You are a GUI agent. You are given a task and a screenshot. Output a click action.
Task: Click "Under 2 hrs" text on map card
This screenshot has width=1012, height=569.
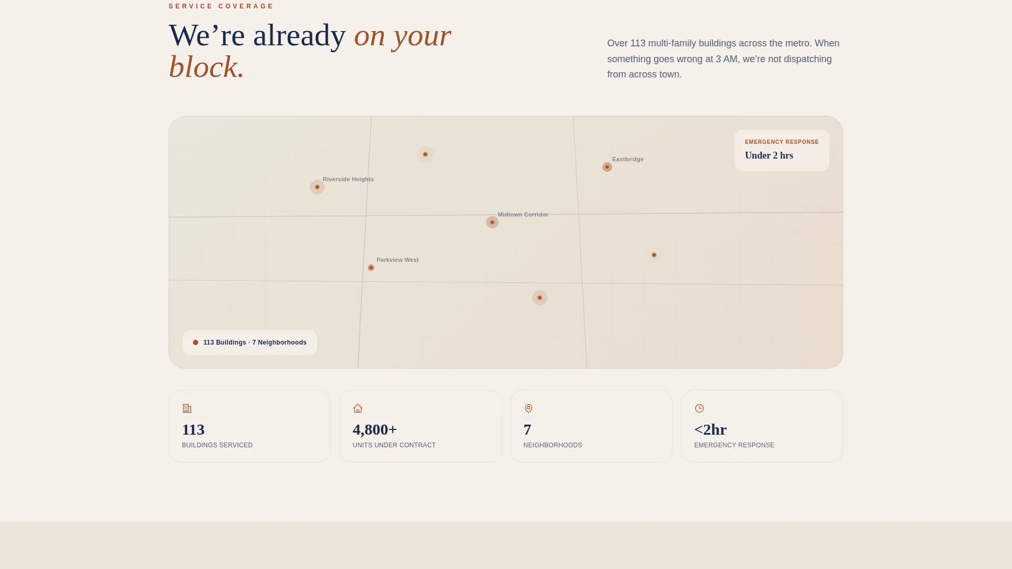pyautogui.click(x=769, y=155)
